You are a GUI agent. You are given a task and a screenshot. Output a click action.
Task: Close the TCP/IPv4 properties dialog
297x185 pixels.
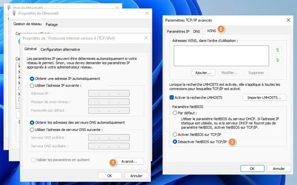point(146,38)
